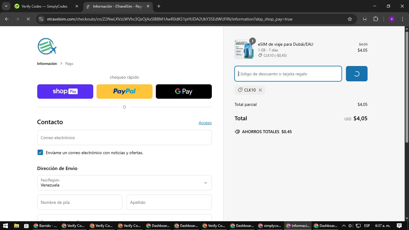Switch to simplyco... taskbar window

[269, 226]
